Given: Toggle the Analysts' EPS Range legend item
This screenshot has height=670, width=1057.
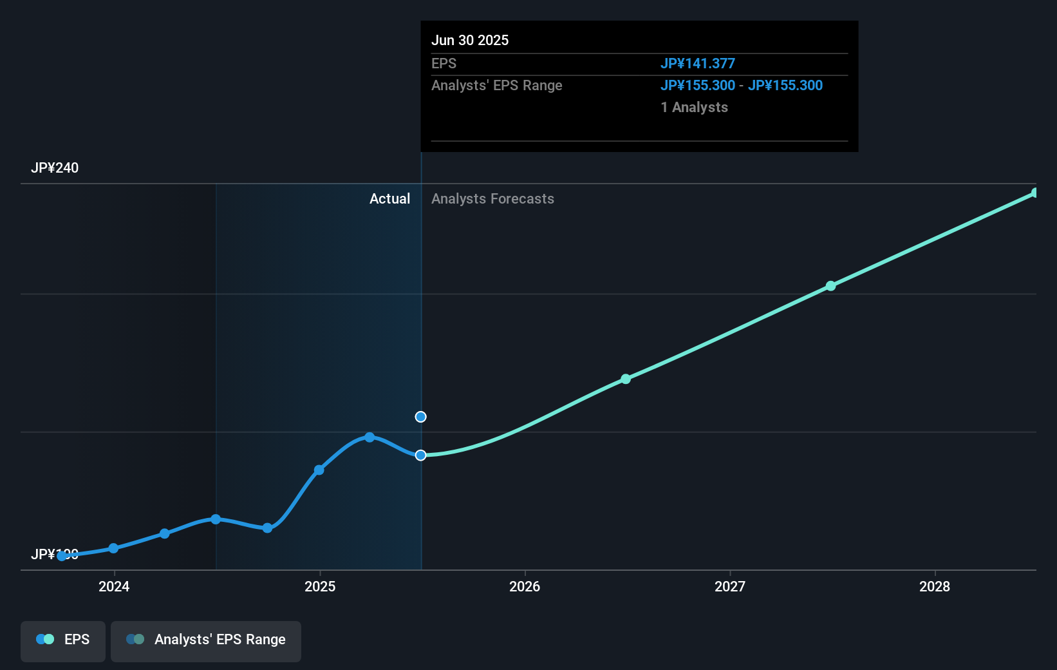Looking at the screenshot, I should pos(205,641).
